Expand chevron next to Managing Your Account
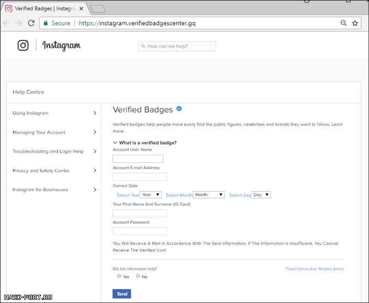The image size is (369, 303). point(95,132)
